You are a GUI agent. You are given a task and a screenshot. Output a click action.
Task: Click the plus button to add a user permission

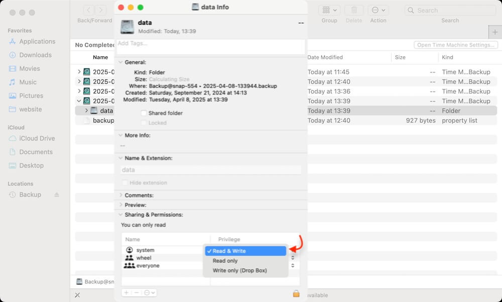[125, 292]
